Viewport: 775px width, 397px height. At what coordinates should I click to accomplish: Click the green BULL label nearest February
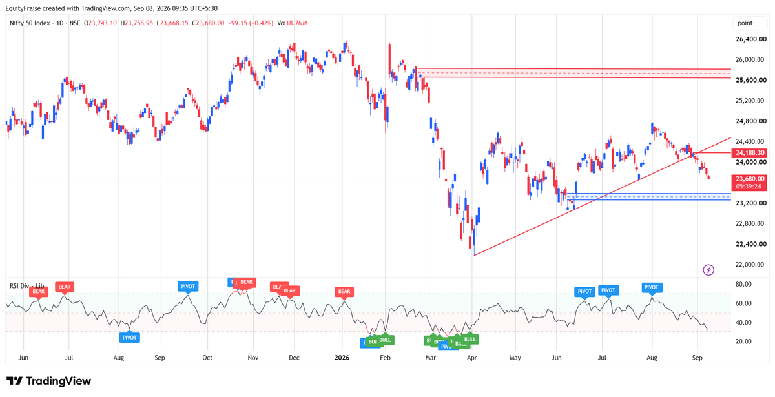coord(385,340)
